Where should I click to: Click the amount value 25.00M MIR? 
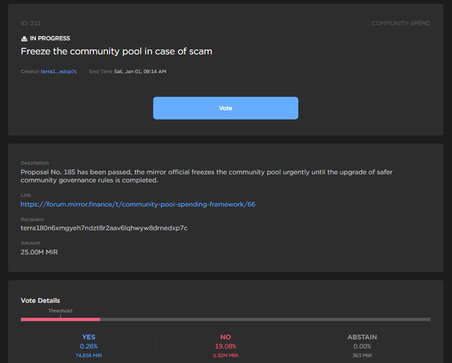39,252
